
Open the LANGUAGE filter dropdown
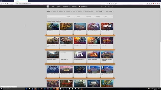(x=90, y=17)
